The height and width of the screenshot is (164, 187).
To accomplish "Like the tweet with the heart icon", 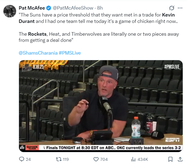I will pos(96,159).
